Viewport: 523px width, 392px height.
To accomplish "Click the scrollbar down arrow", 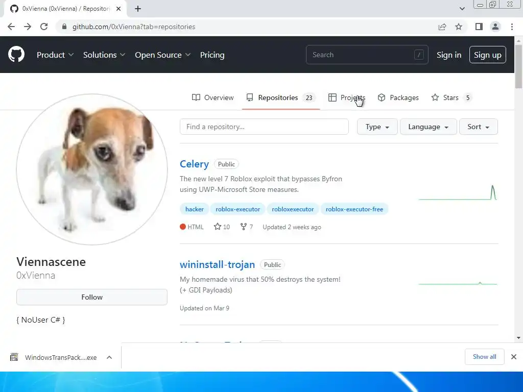I will point(518,338).
